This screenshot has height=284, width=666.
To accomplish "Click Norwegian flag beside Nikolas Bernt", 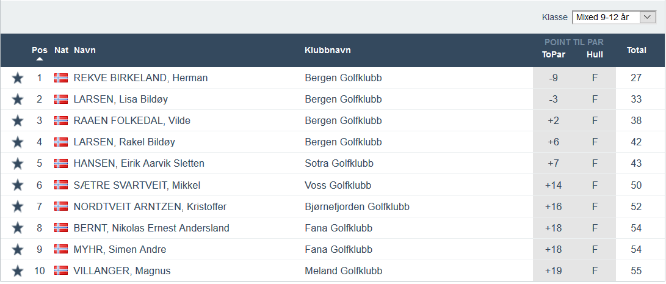I will 61,228.
